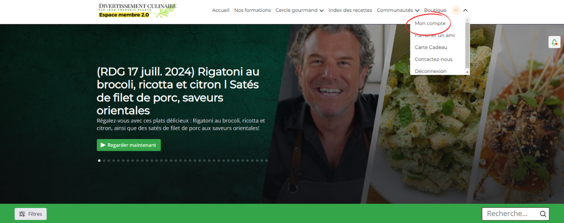
Task: Open Nos formations page
Action: [252, 10]
